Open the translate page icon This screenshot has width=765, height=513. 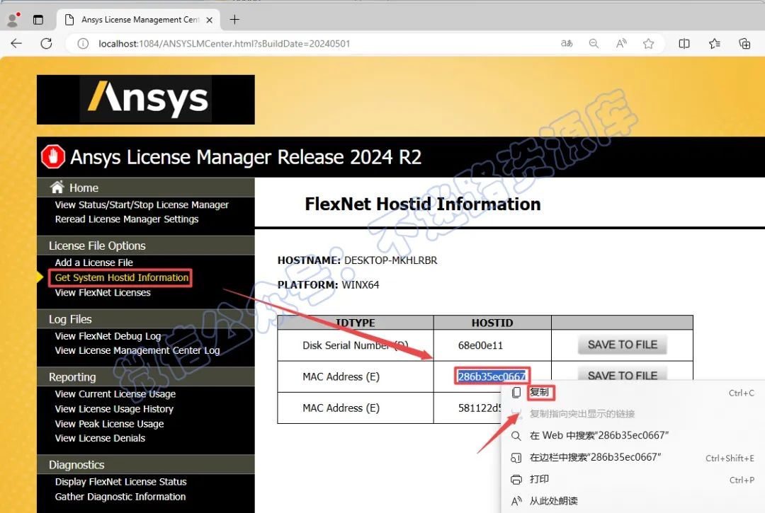pyautogui.click(x=567, y=43)
